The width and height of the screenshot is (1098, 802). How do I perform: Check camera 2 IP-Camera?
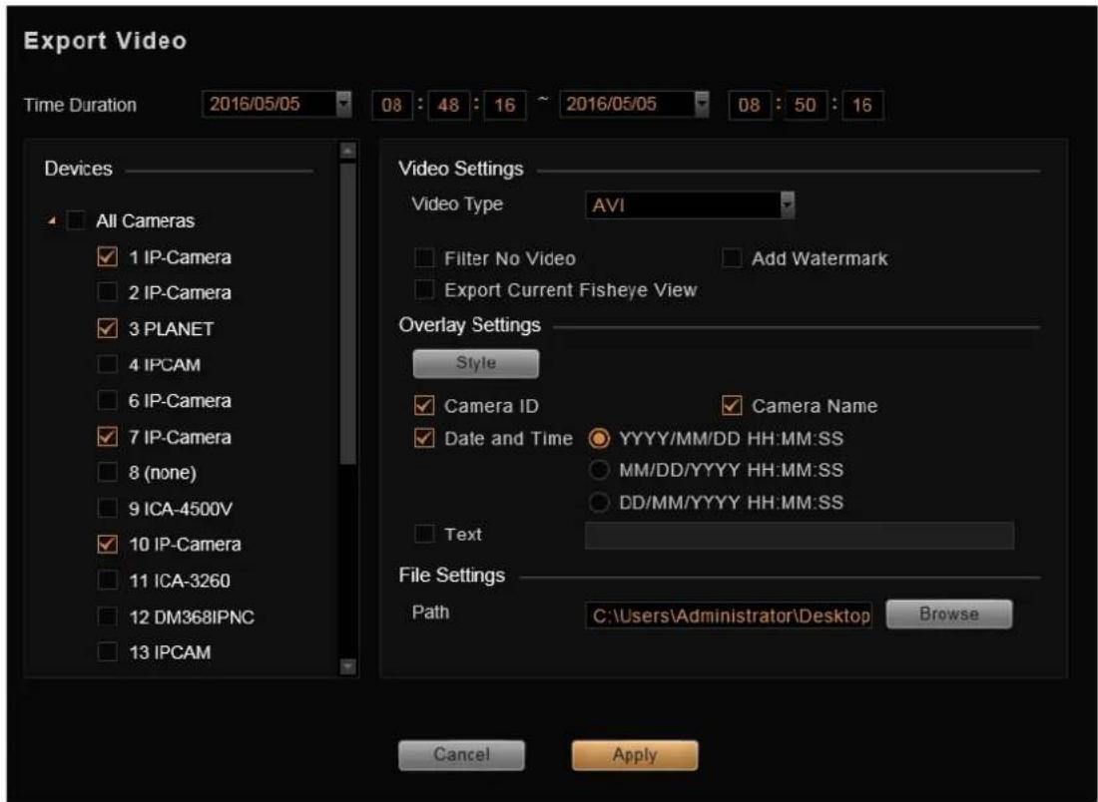coord(107,292)
